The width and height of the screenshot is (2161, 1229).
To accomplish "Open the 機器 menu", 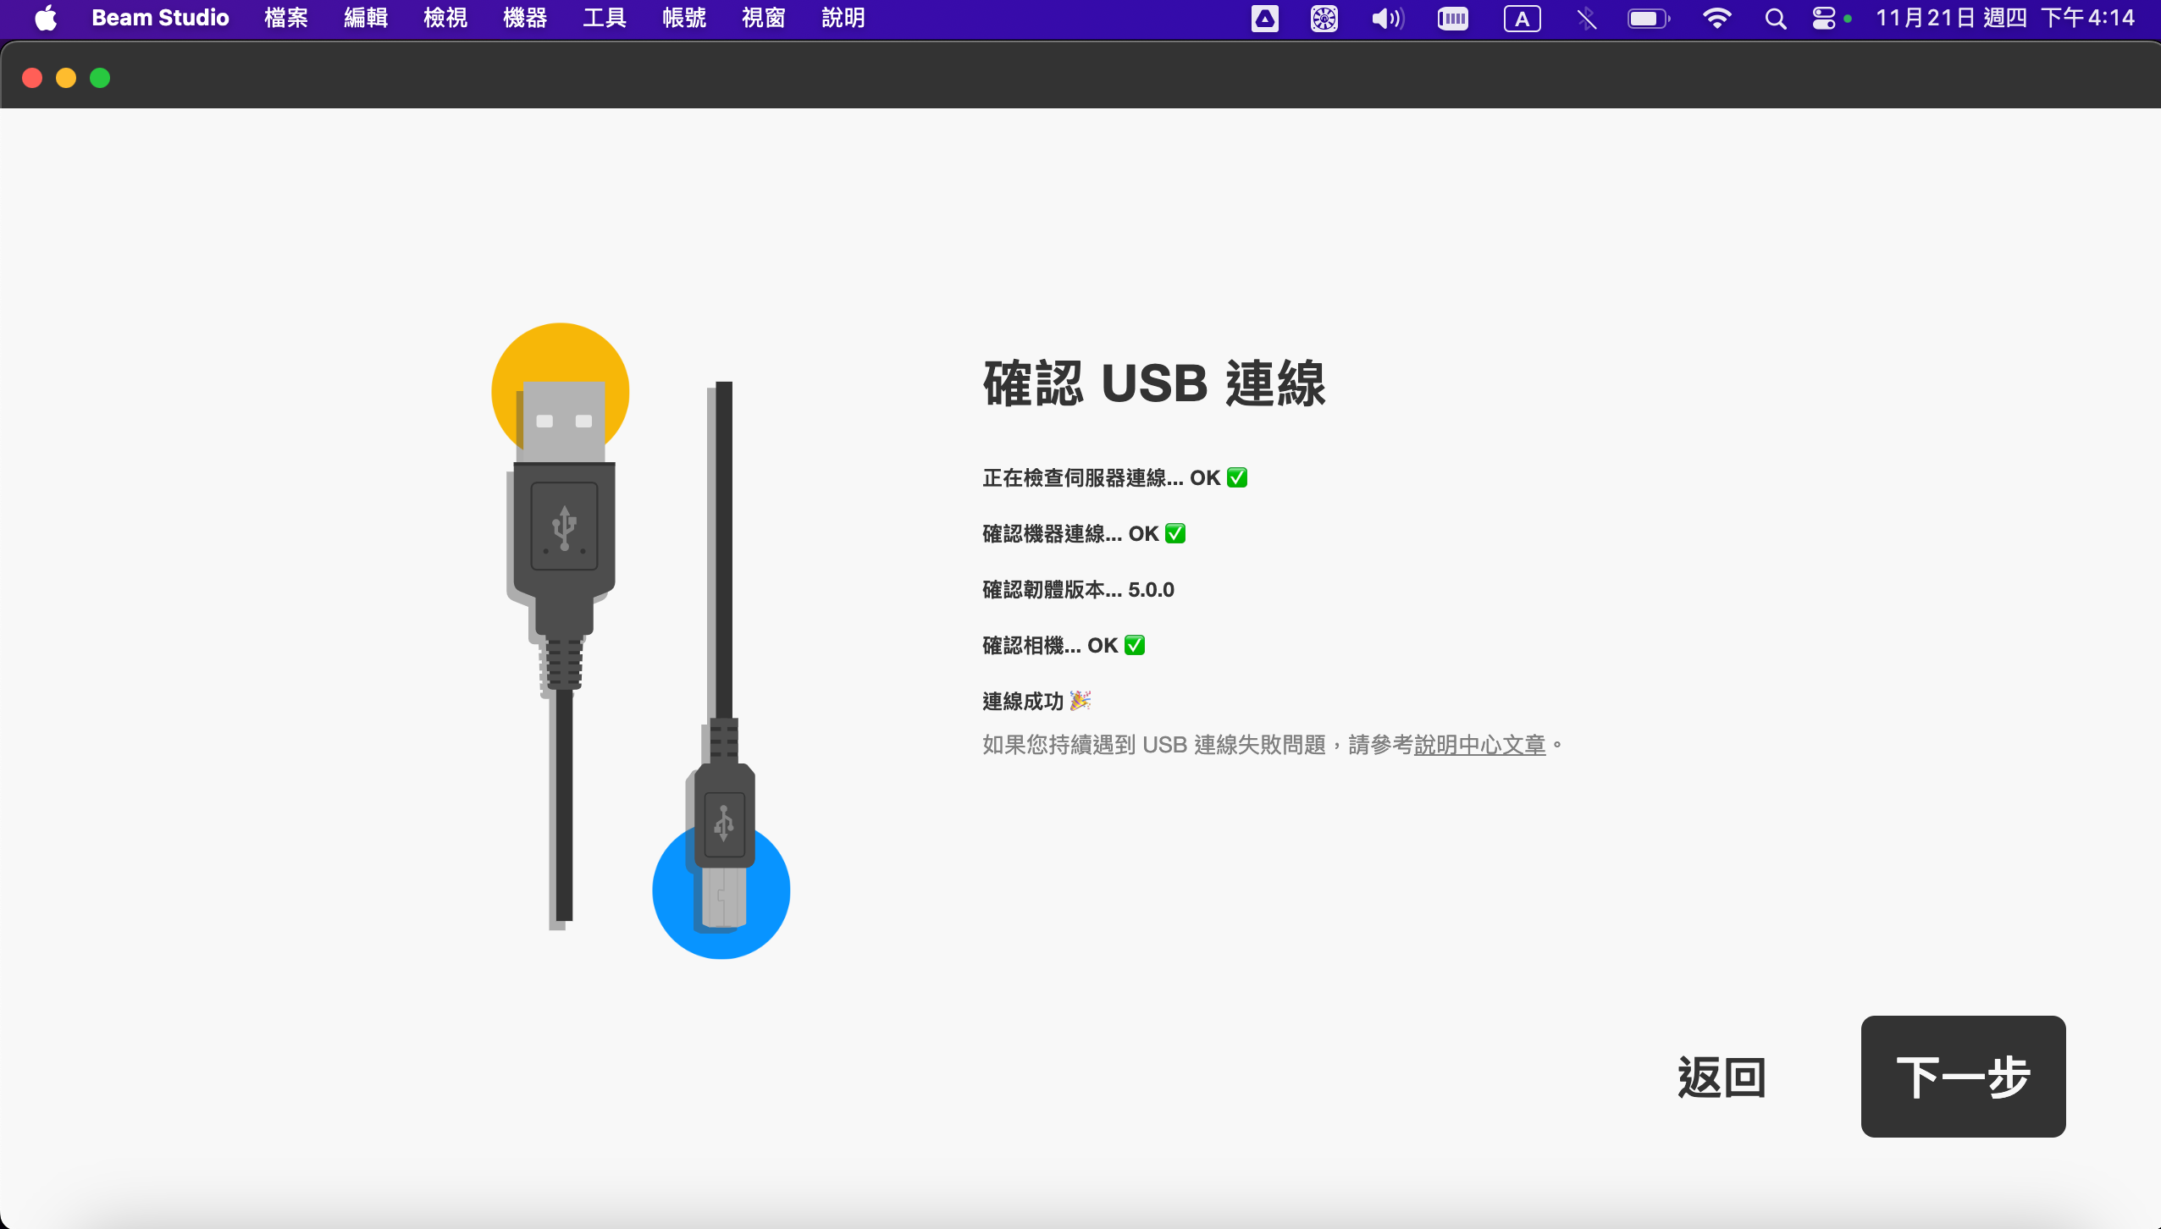I will pos(525,18).
